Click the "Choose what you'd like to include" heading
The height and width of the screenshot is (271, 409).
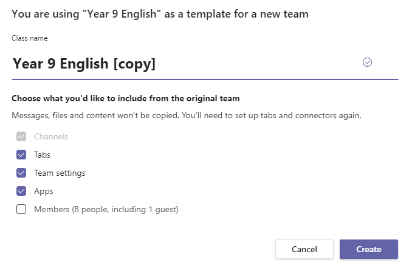pos(125,98)
